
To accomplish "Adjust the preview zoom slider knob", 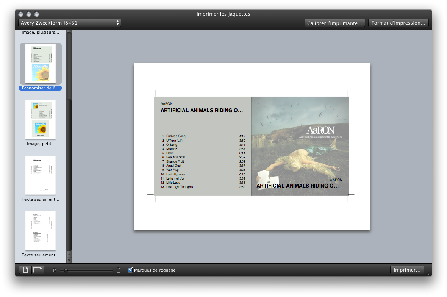I will [66, 270].
